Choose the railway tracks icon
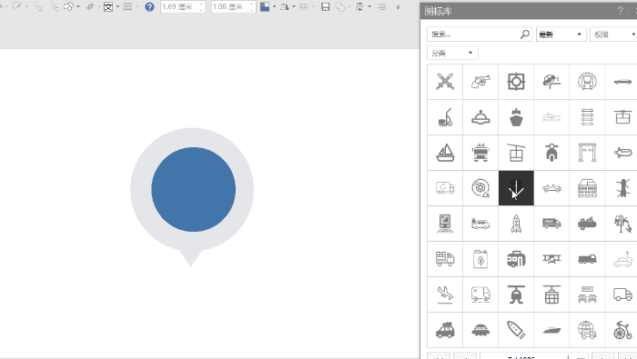The height and width of the screenshot is (359, 637). tap(588, 117)
